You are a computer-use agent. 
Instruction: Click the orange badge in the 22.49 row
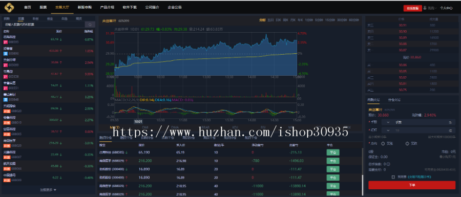click(7, 158)
